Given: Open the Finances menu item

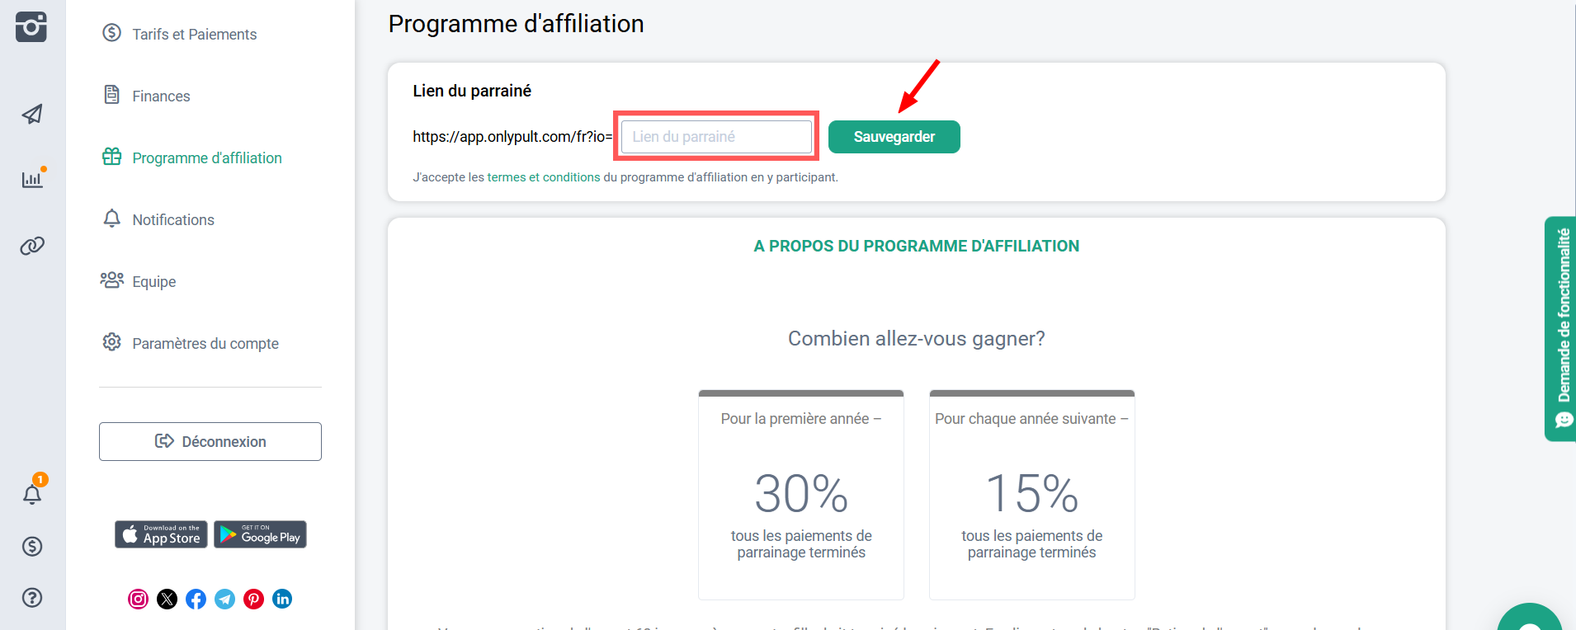Looking at the screenshot, I should tap(161, 96).
